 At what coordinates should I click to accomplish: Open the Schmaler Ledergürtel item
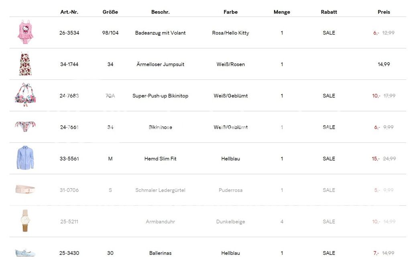click(x=160, y=190)
